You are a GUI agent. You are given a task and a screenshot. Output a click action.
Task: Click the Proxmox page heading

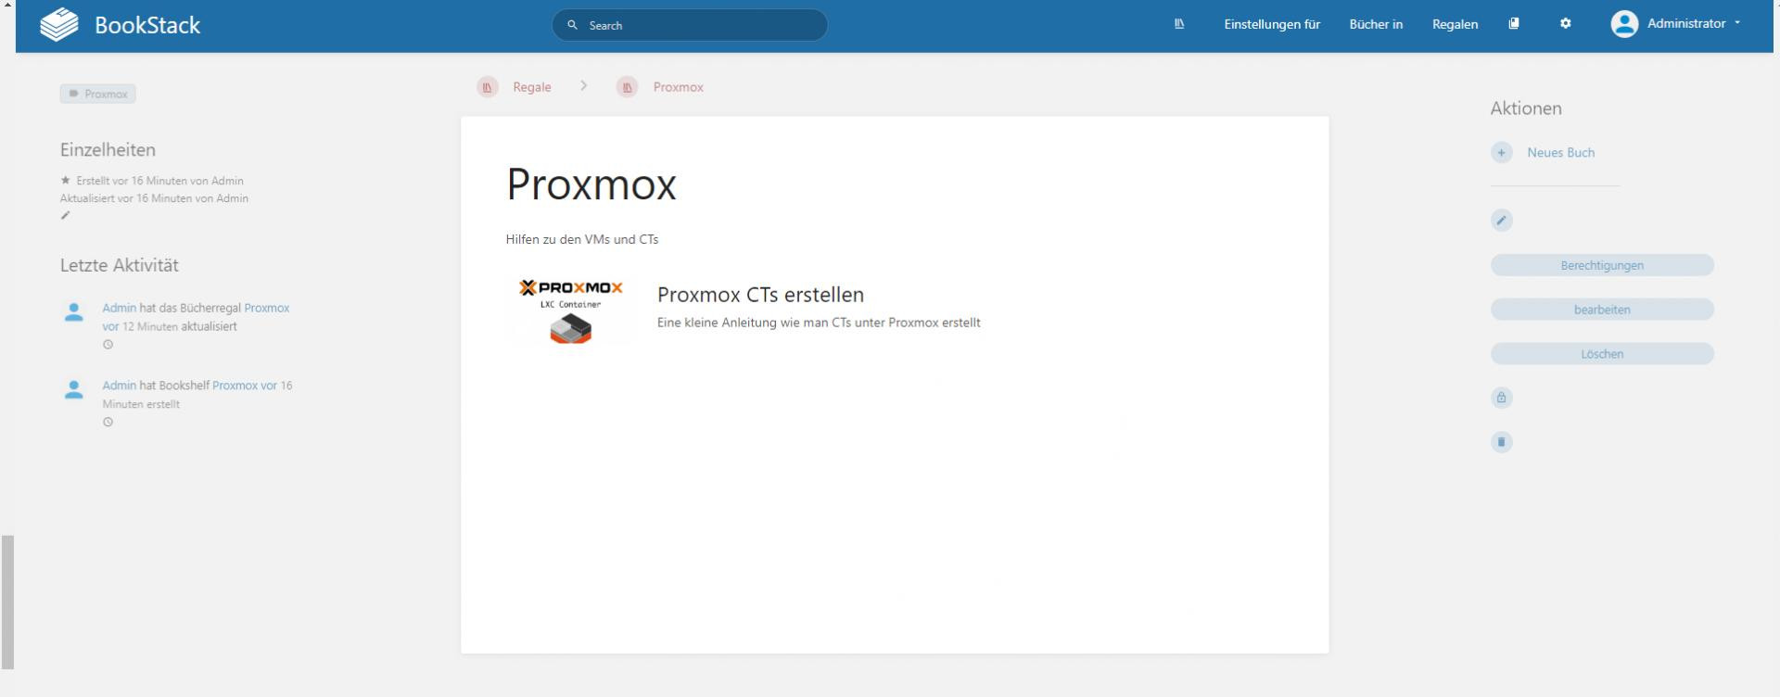pyautogui.click(x=591, y=184)
